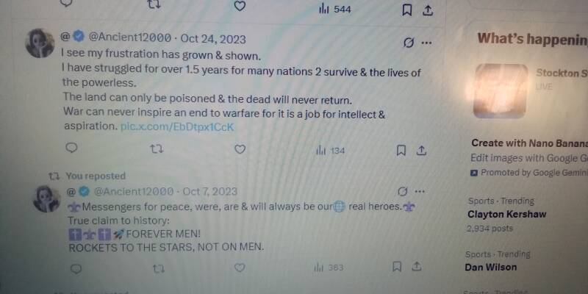Open Stockton live event thumbnail
Screen dimensions: 588x294
pyautogui.click(x=501, y=90)
